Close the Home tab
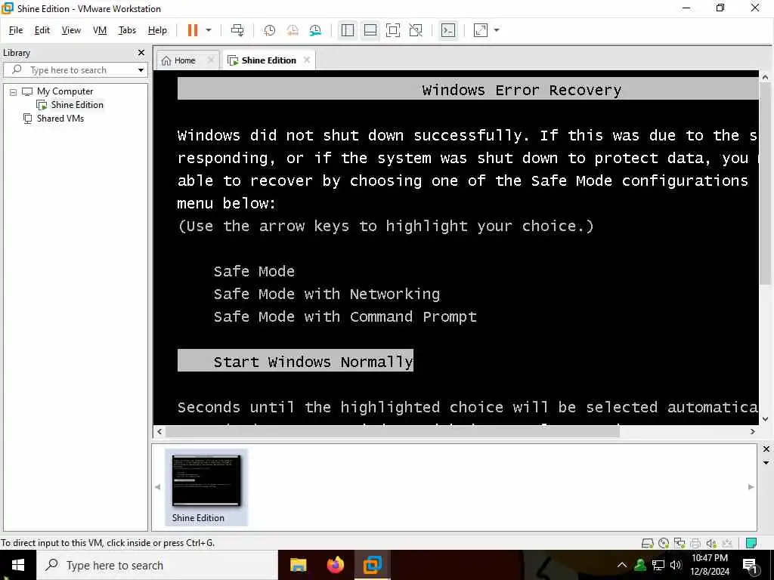The image size is (774, 580). [211, 60]
